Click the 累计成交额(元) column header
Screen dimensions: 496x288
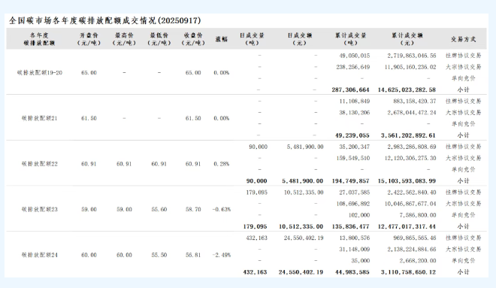(407, 39)
